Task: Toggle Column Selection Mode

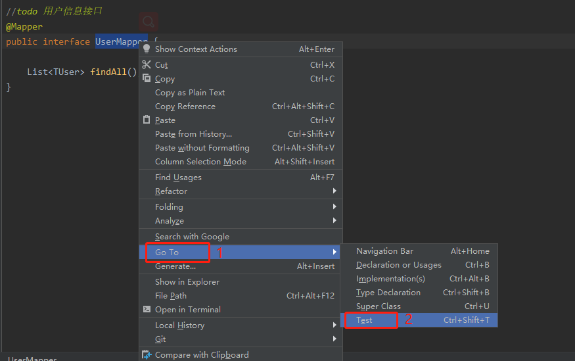Action: click(x=241, y=161)
